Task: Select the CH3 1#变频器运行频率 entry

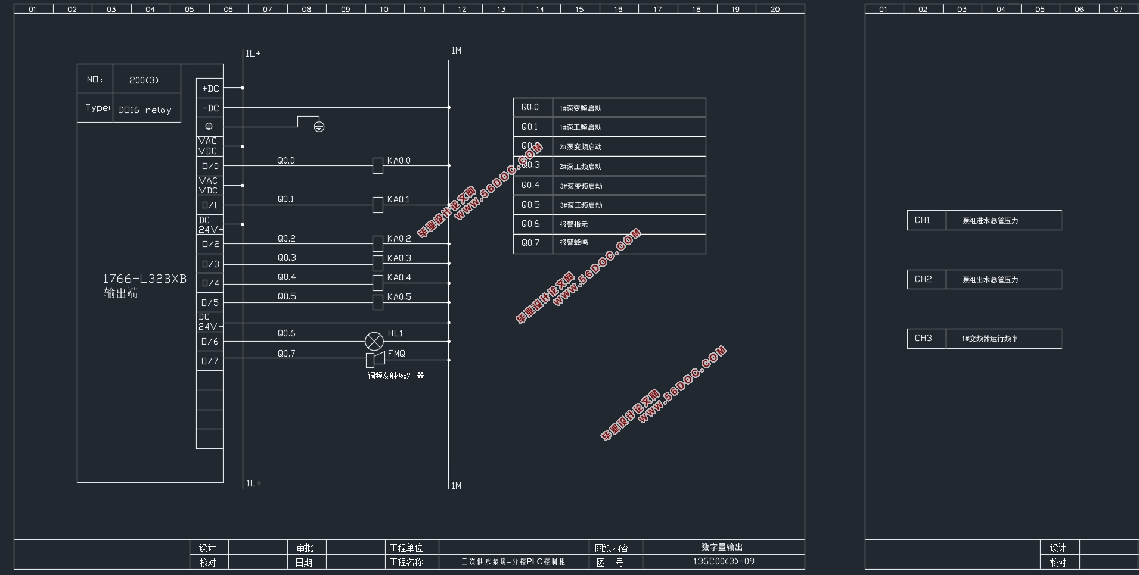Action: click(984, 339)
